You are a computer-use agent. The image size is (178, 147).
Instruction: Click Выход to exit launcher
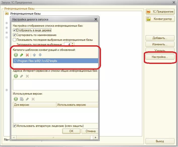[x=160, y=141]
